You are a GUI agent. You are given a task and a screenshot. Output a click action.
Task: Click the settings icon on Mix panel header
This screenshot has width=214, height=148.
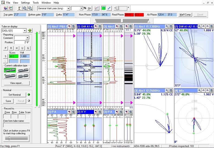211,90
